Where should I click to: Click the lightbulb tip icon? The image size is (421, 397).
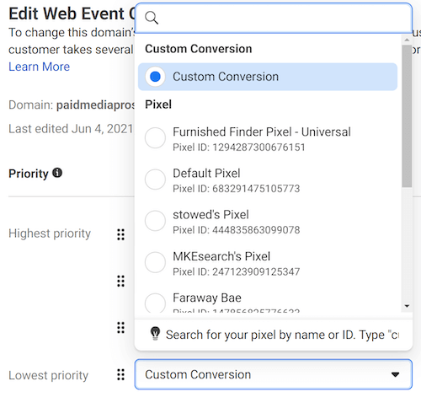point(155,334)
